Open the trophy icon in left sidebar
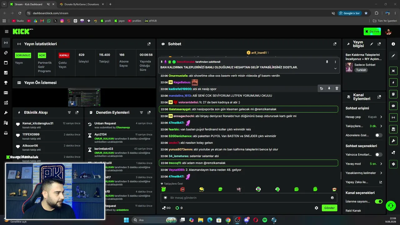The height and width of the screenshot is (225, 400). click(6, 83)
